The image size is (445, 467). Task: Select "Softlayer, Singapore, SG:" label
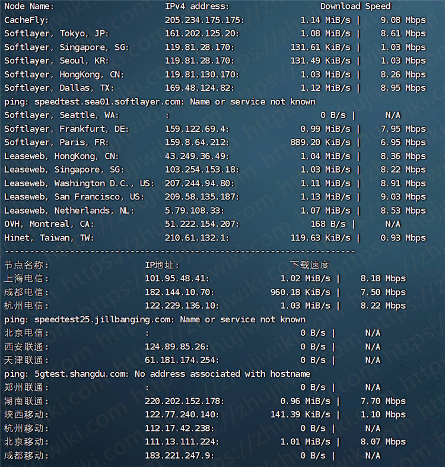click(x=66, y=47)
